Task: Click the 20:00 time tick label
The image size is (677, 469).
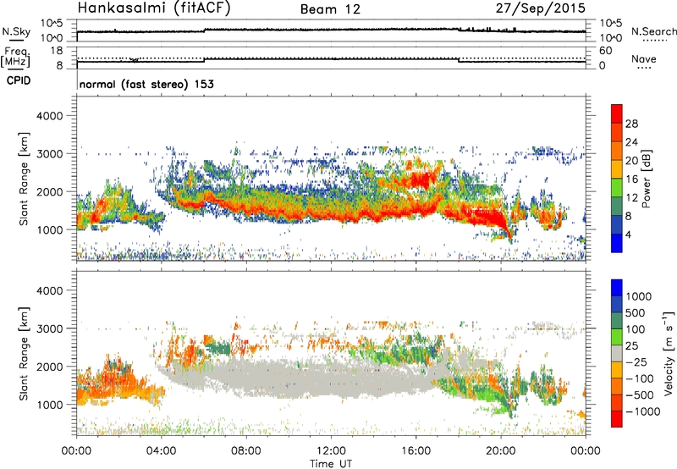Action: click(501, 451)
